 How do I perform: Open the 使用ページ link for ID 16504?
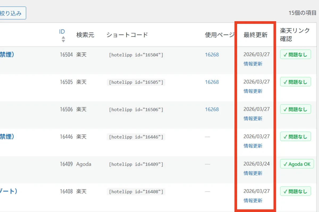pos(212,55)
